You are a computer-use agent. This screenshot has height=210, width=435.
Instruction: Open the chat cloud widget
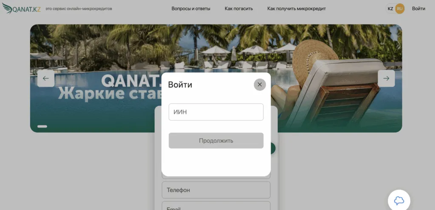pyautogui.click(x=399, y=201)
